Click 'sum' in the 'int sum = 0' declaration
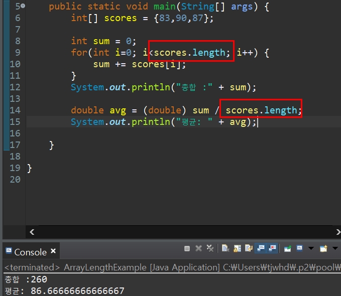This screenshot has height=296, width=341. coord(101,41)
